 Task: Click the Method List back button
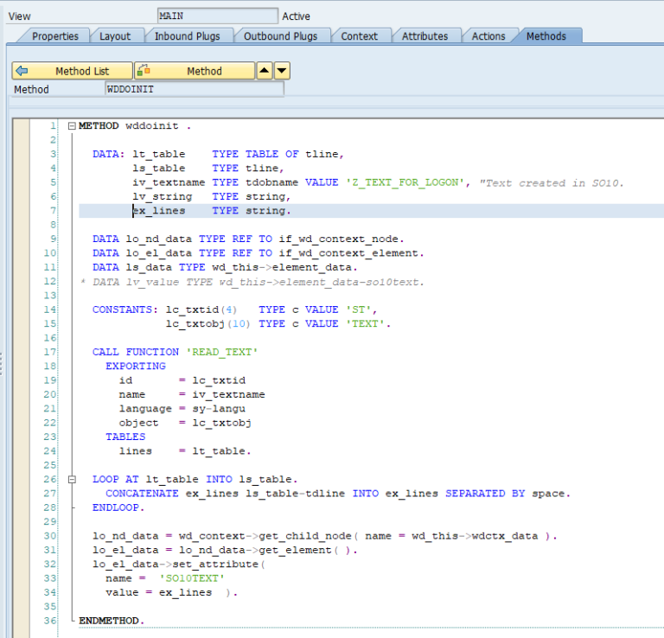pos(72,71)
